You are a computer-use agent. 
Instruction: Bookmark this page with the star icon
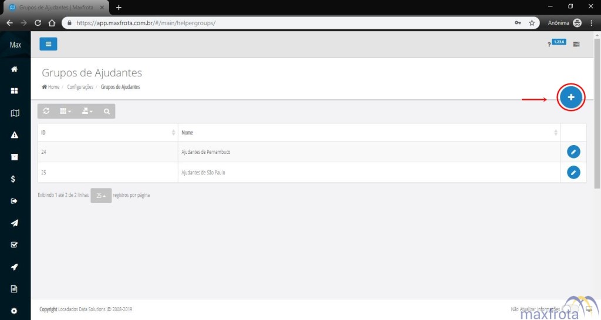click(532, 23)
